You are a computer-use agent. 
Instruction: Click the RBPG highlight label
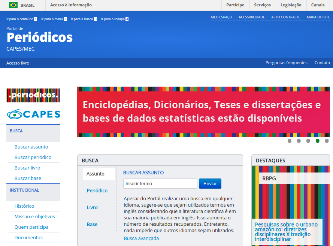(269, 178)
